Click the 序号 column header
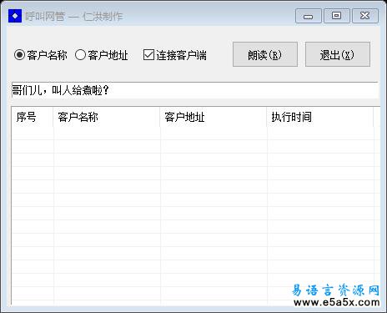Image resolution: width=387 pixels, height=313 pixels. click(x=33, y=117)
